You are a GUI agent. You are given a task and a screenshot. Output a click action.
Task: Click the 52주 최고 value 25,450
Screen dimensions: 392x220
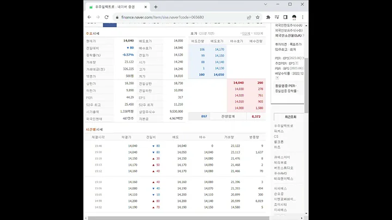pos(129,104)
